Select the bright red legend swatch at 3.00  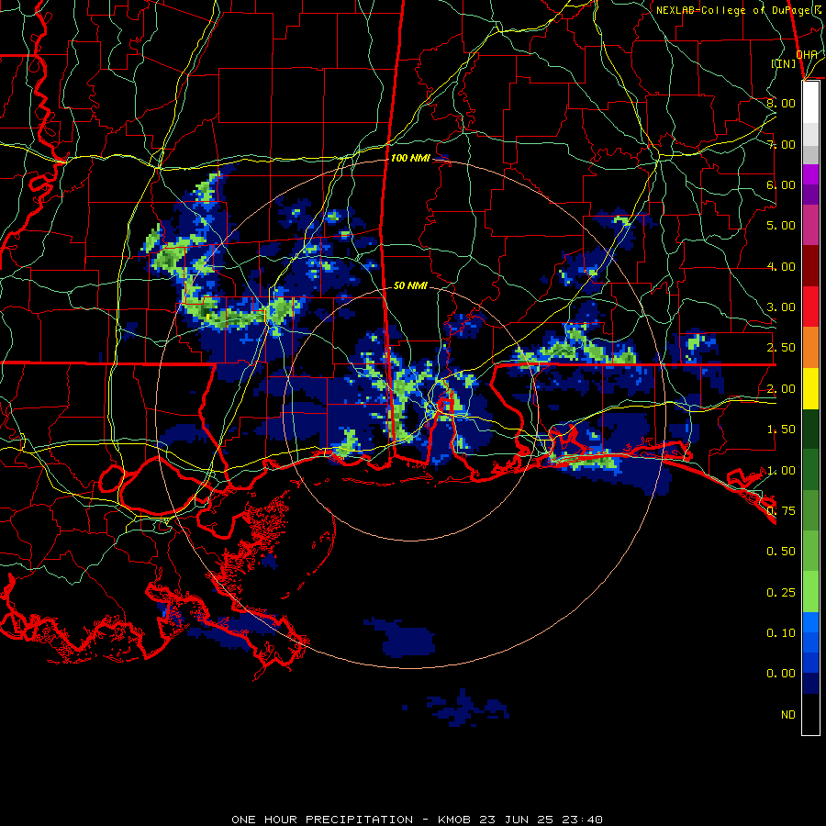click(810, 307)
